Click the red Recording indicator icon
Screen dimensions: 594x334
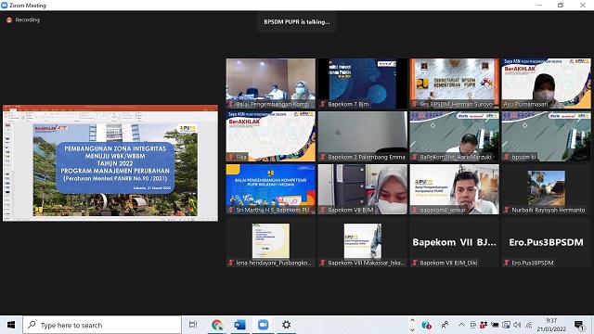pyautogui.click(x=9, y=20)
